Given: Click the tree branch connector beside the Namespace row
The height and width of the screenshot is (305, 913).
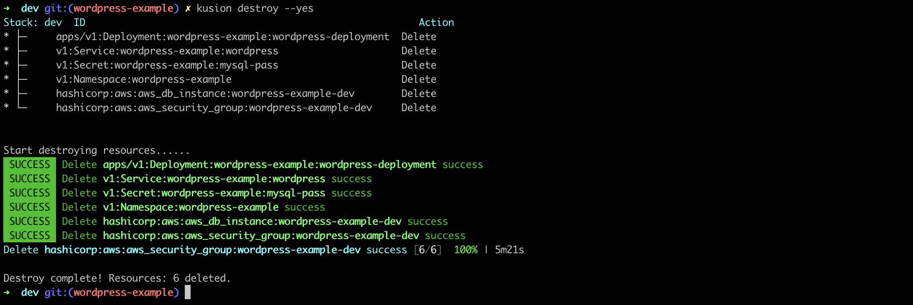Looking at the screenshot, I should (x=23, y=79).
